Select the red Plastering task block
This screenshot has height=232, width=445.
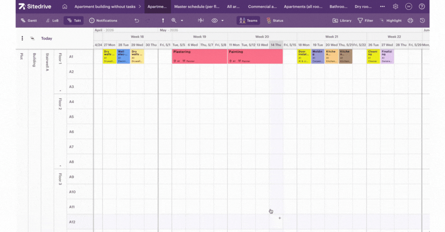click(x=200, y=56)
